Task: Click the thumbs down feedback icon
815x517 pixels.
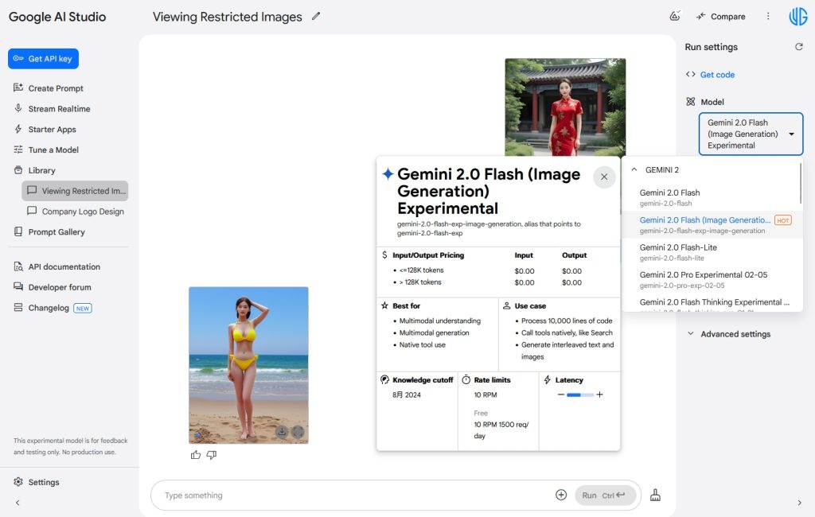Action: (x=212, y=455)
